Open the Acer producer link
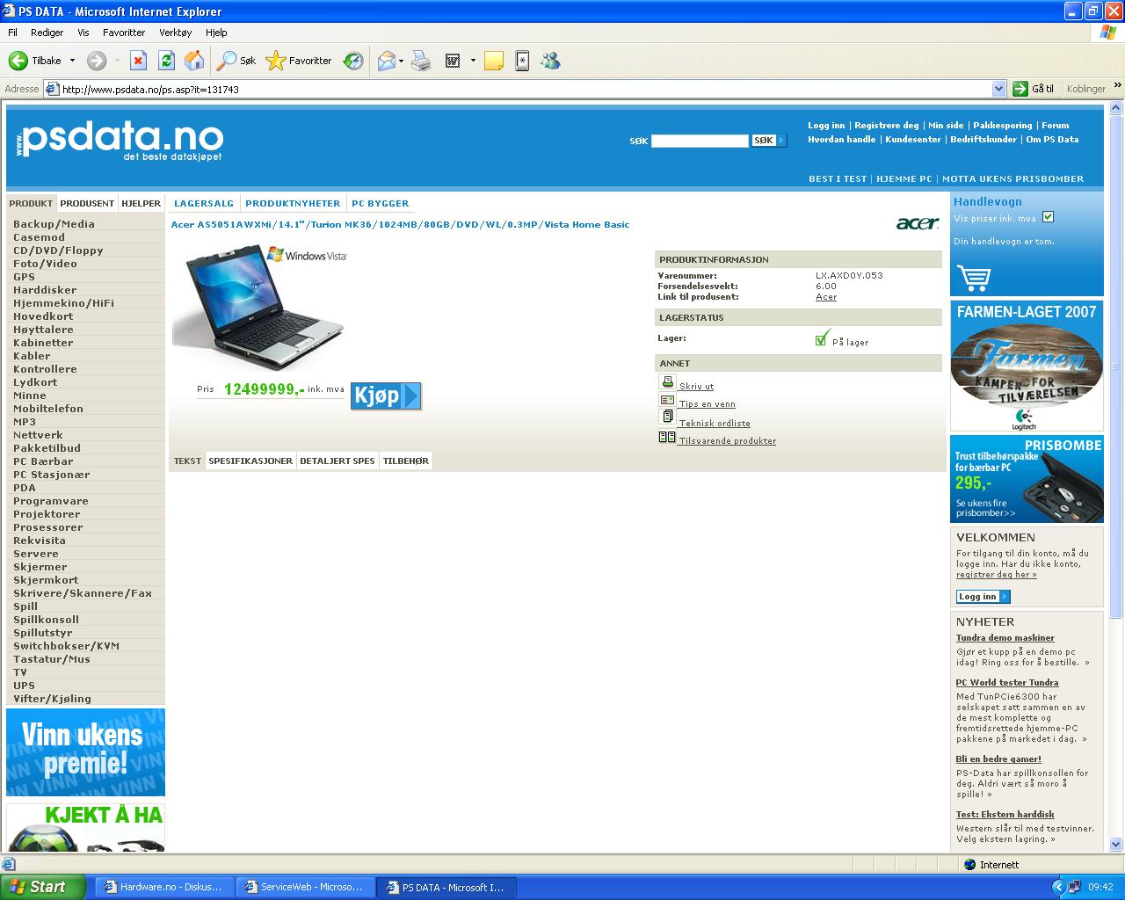The image size is (1125, 900). tap(826, 297)
